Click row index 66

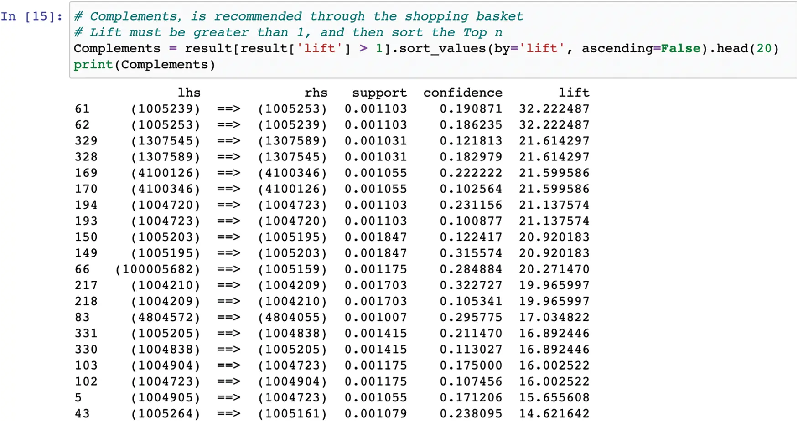82,269
